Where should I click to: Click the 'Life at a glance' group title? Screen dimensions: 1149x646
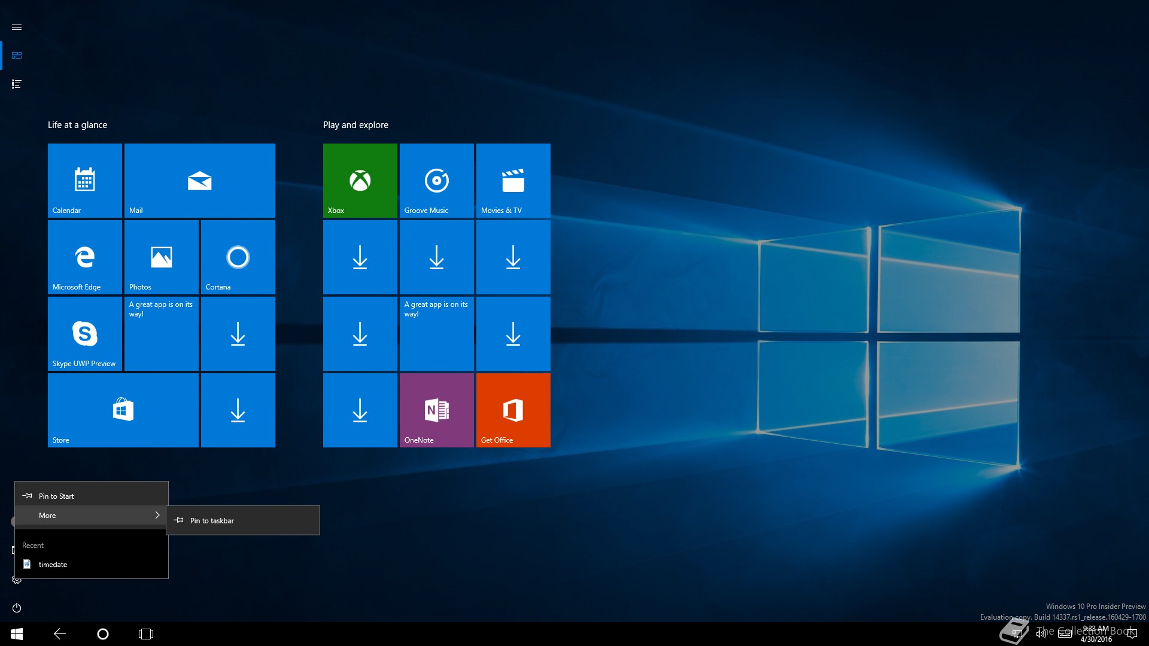click(x=78, y=125)
